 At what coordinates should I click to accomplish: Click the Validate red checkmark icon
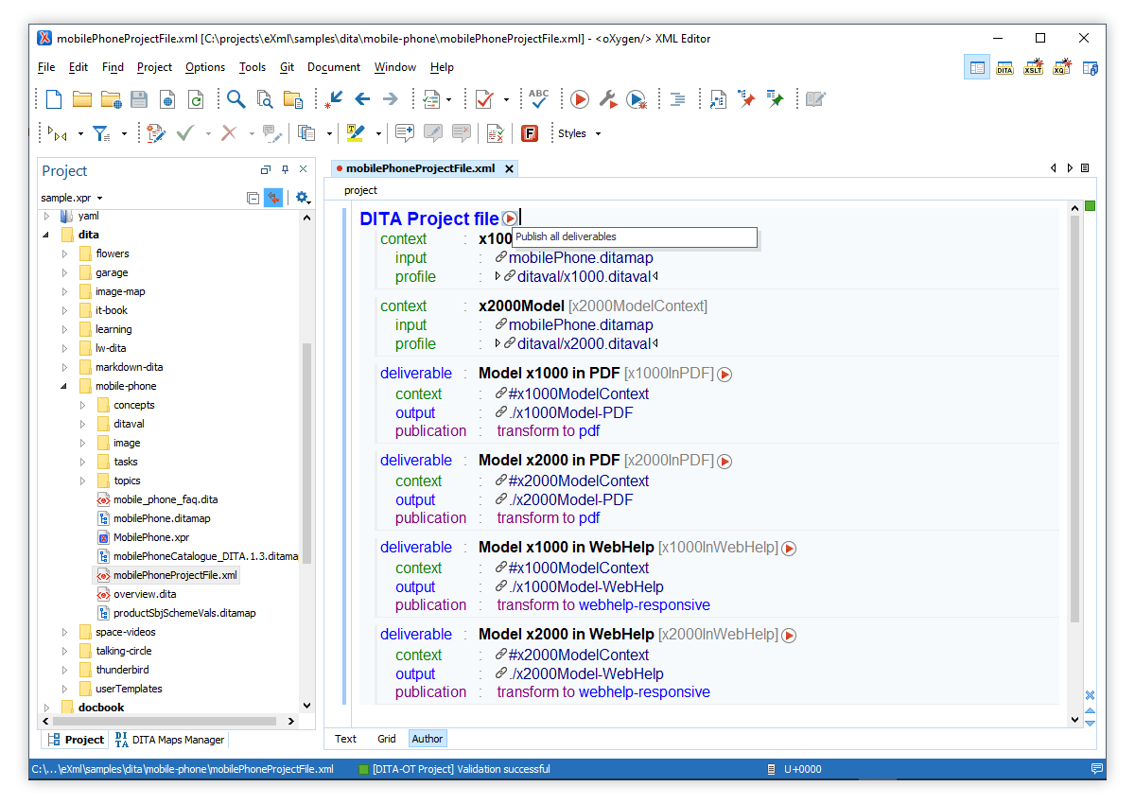point(484,99)
